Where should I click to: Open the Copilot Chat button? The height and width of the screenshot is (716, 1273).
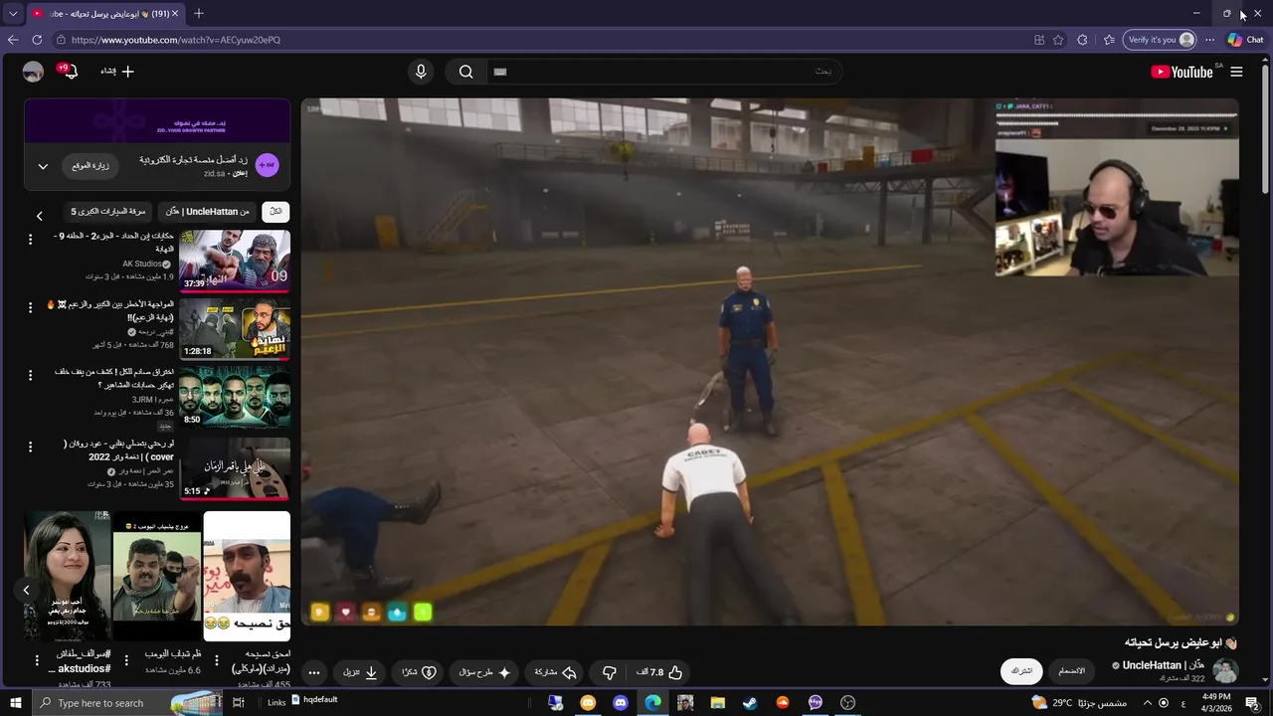coord(1245,40)
